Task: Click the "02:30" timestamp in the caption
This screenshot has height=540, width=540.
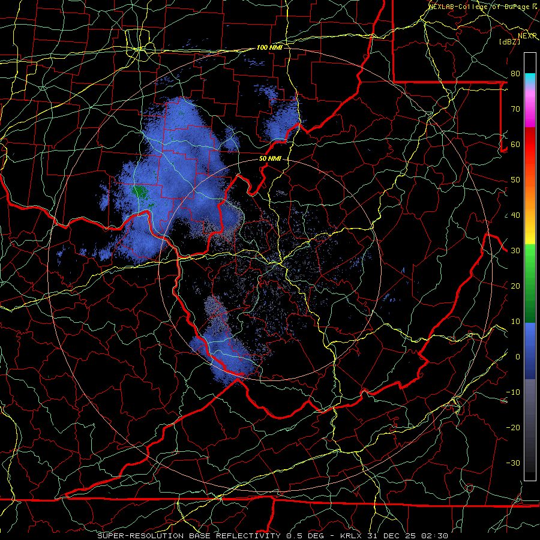Action: pos(436,536)
